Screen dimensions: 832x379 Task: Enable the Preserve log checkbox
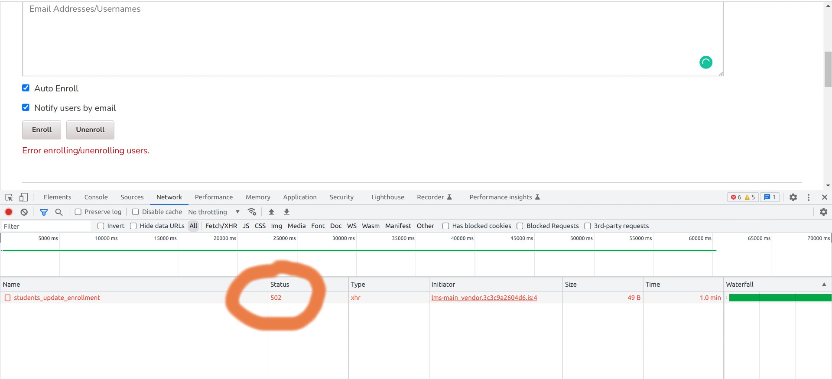(x=78, y=212)
